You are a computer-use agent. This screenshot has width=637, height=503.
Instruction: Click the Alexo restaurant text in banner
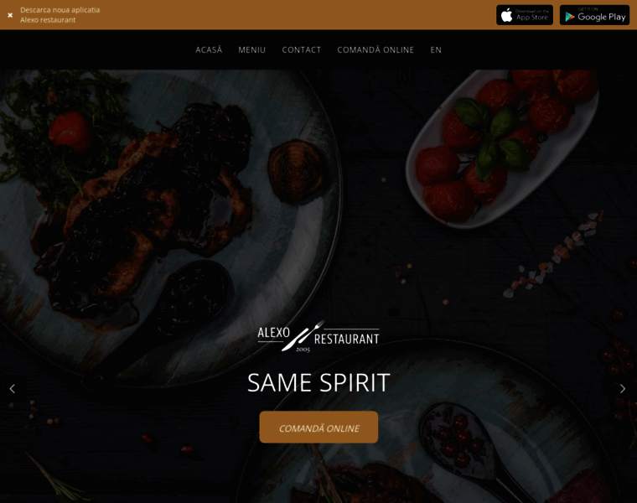pos(48,20)
